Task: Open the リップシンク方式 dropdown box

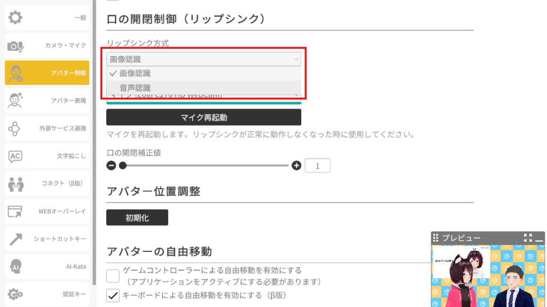Action: 204,59
